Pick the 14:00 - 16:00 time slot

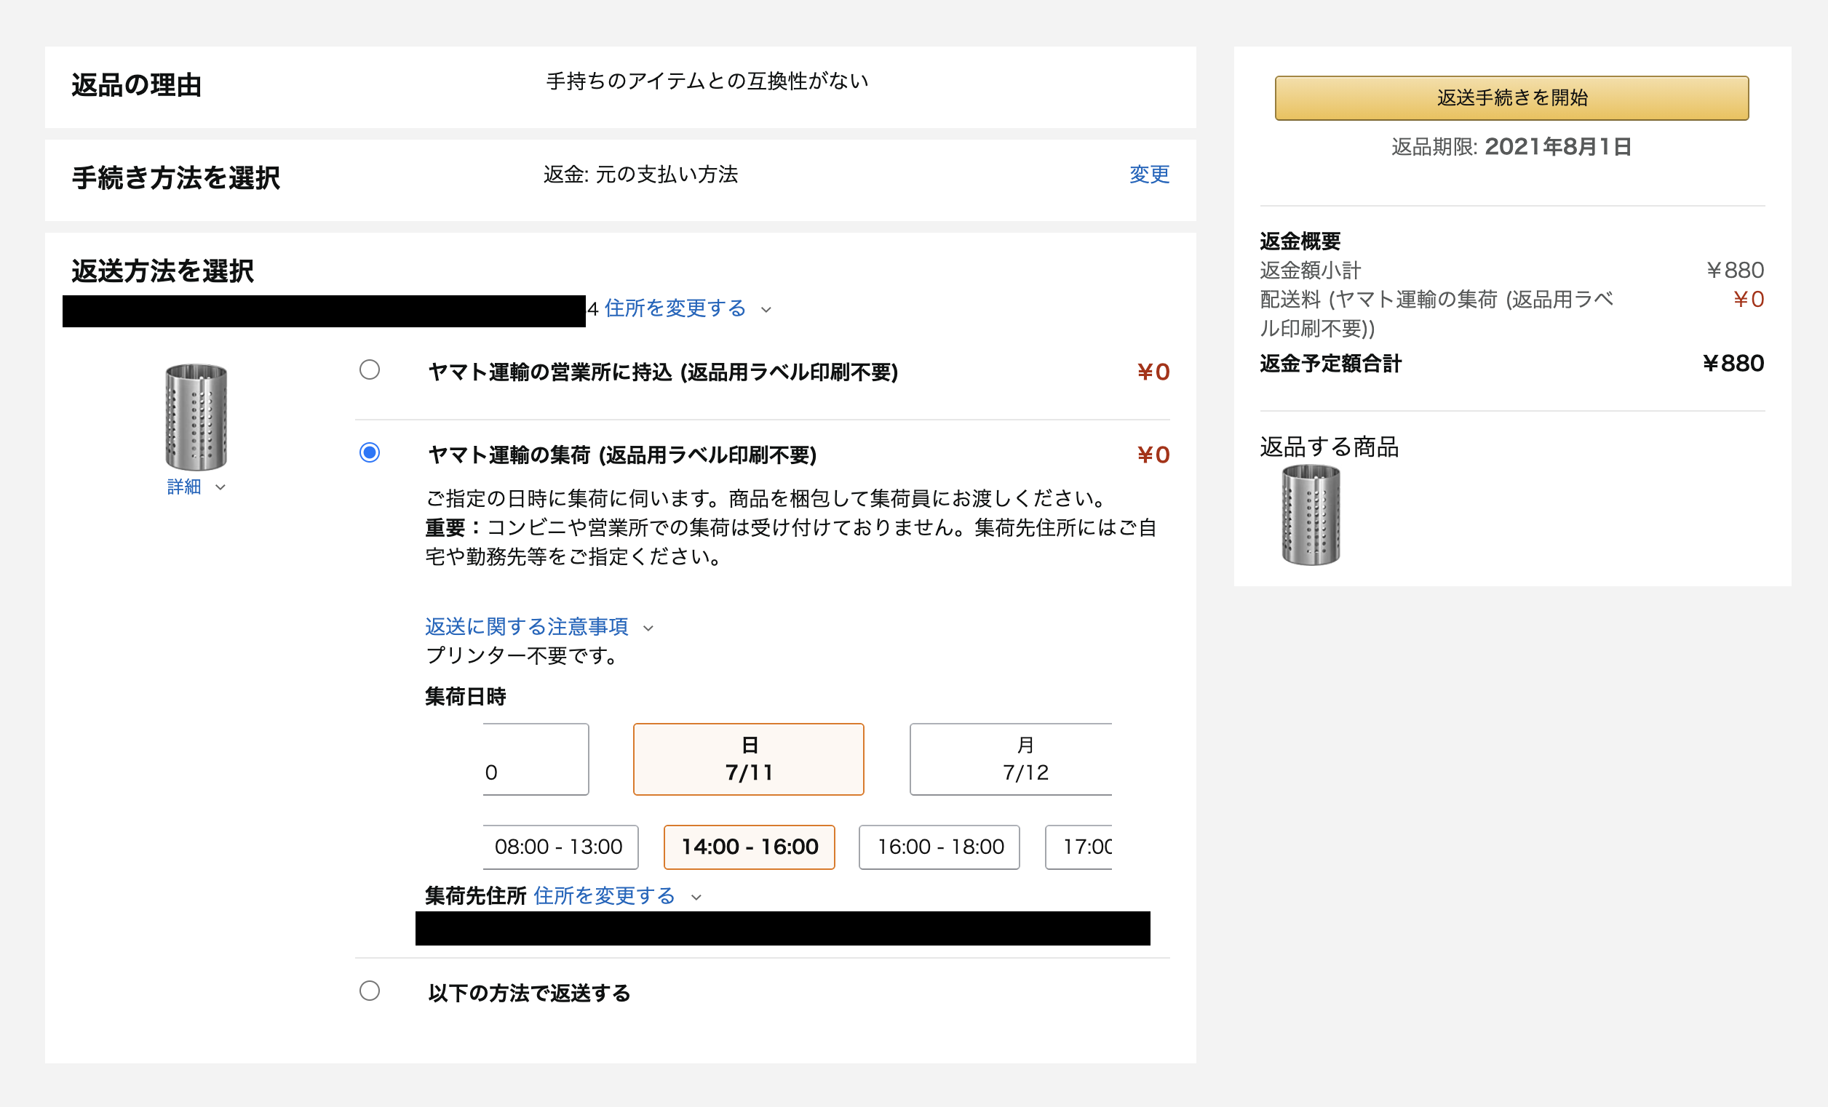[x=749, y=847]
